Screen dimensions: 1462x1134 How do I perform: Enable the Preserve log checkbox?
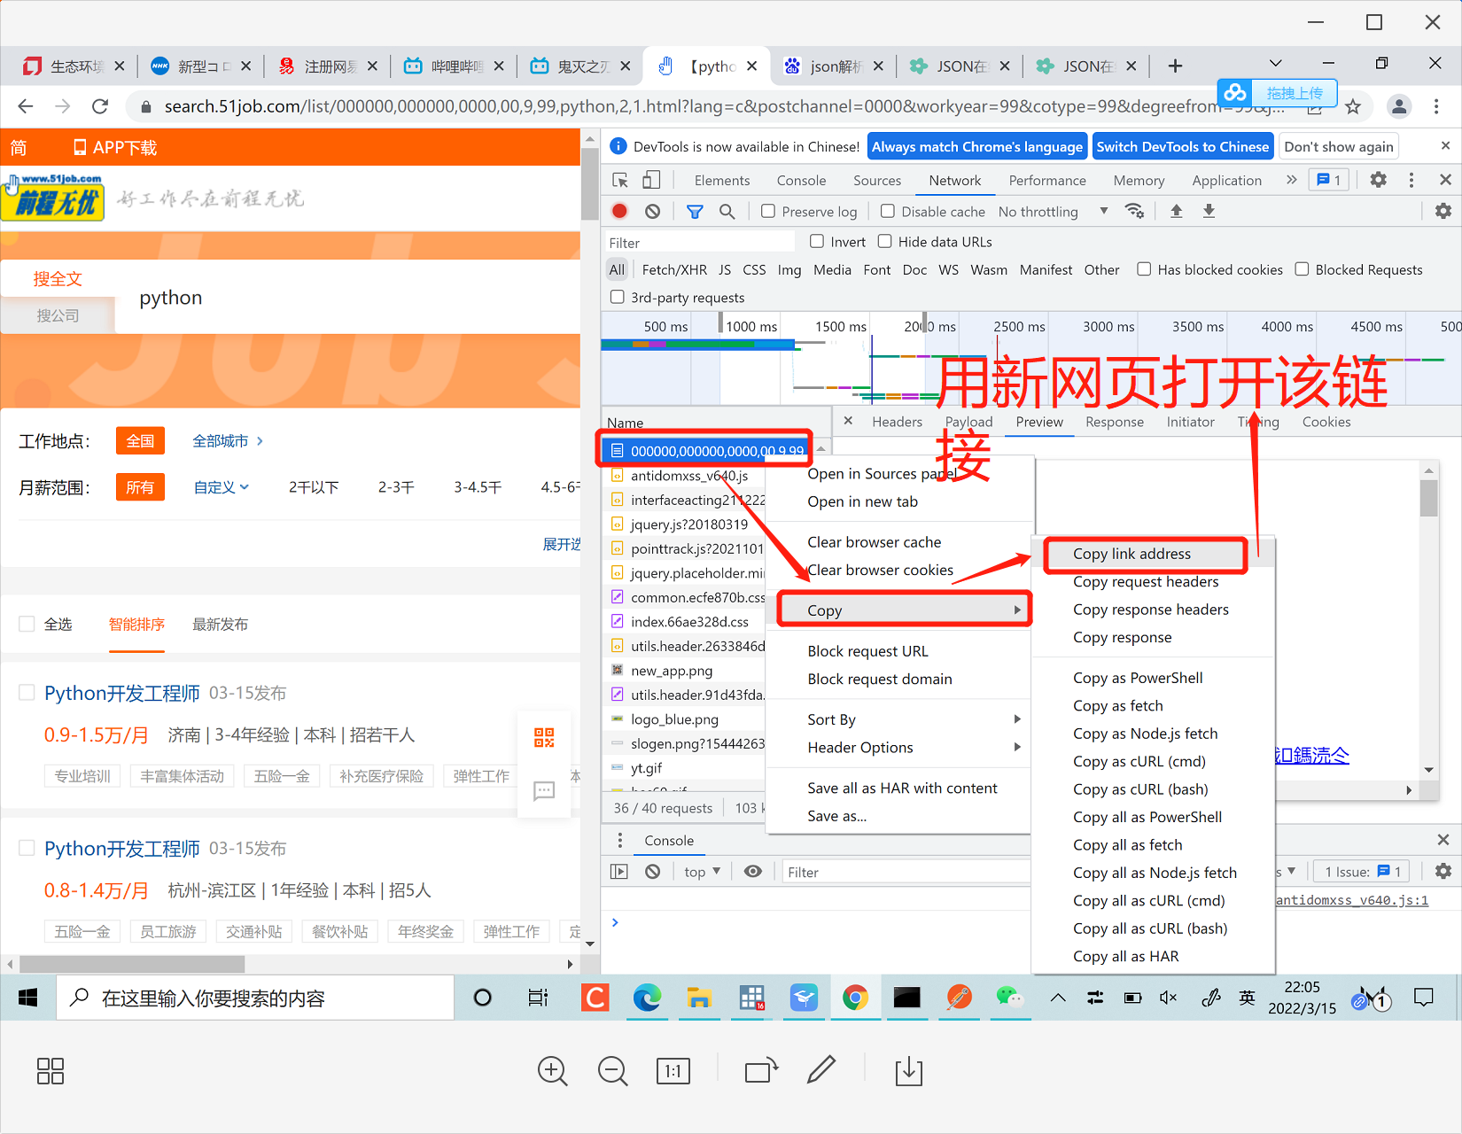pos(768,211)
